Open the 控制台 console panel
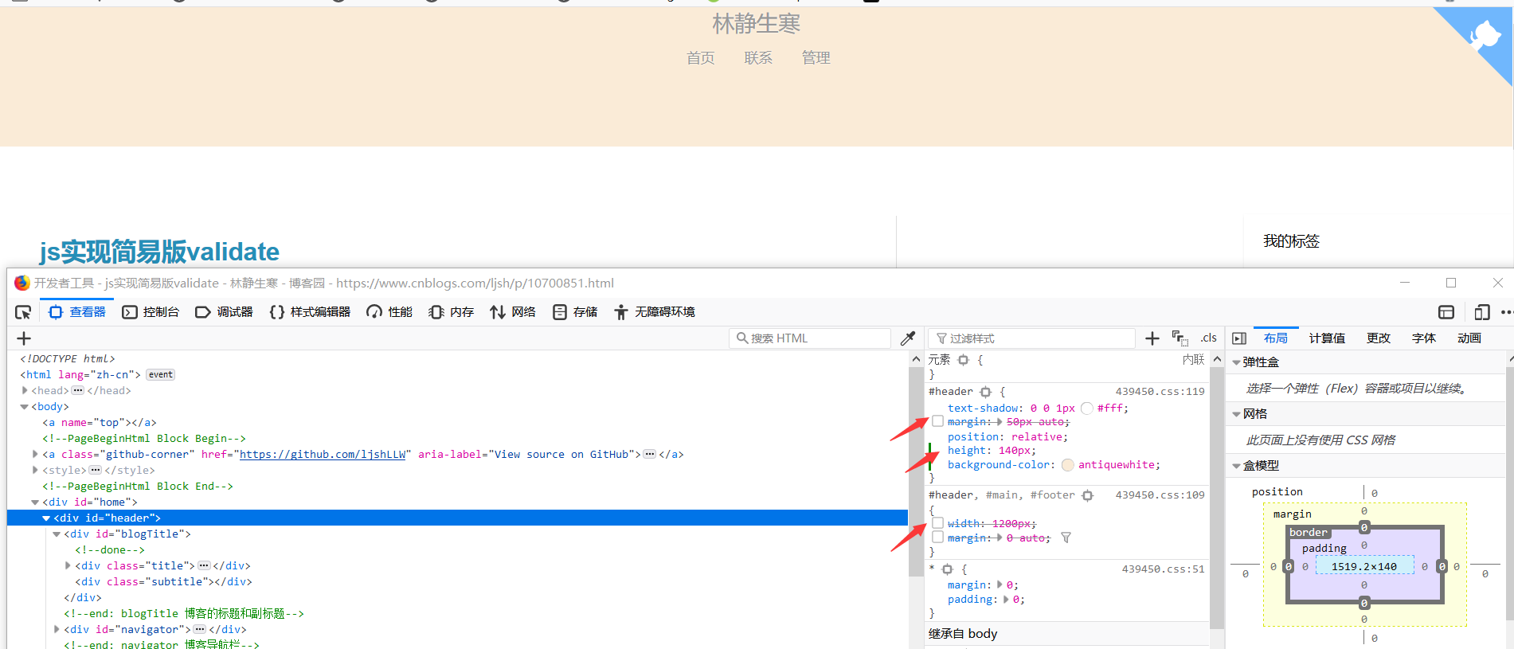The width and height of the screenshot is (1514, 649). click(151, 312)
